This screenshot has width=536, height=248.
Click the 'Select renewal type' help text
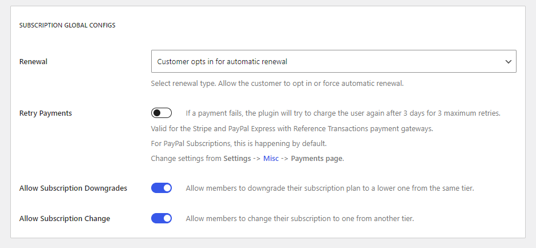point(277,83)
